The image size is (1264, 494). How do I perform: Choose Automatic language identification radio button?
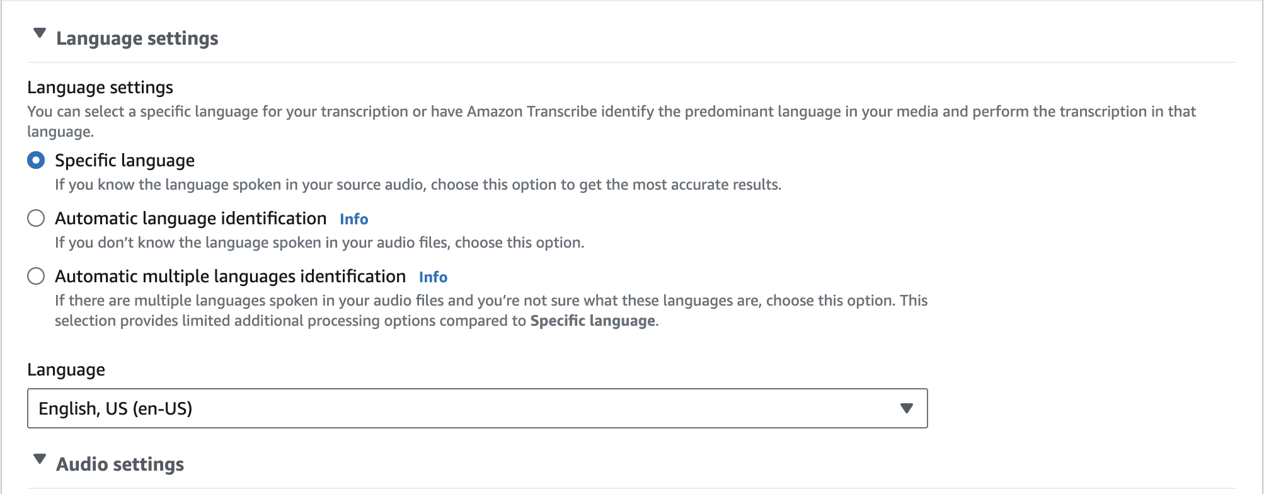(36, 219)
